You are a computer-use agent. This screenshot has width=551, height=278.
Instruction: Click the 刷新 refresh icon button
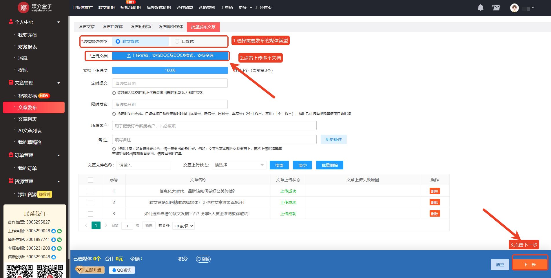pos(203,259)
